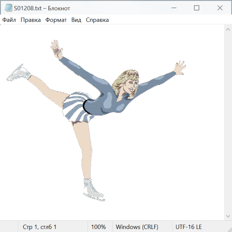Click the Windows (CRLF) line ending indicator
This screenshot has width=232, height=232.
pos(137,227)
